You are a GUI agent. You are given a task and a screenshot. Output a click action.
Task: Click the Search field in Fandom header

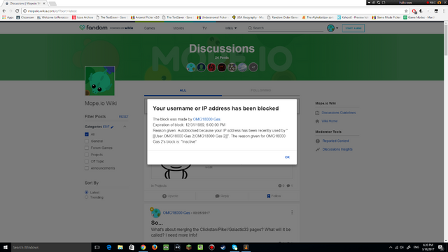[286, 28]
